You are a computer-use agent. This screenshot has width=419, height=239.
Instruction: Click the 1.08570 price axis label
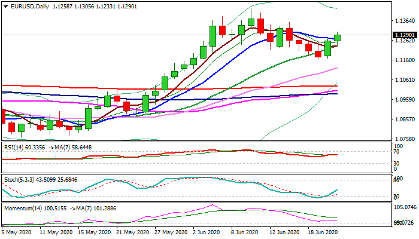[x=400, y=119]
